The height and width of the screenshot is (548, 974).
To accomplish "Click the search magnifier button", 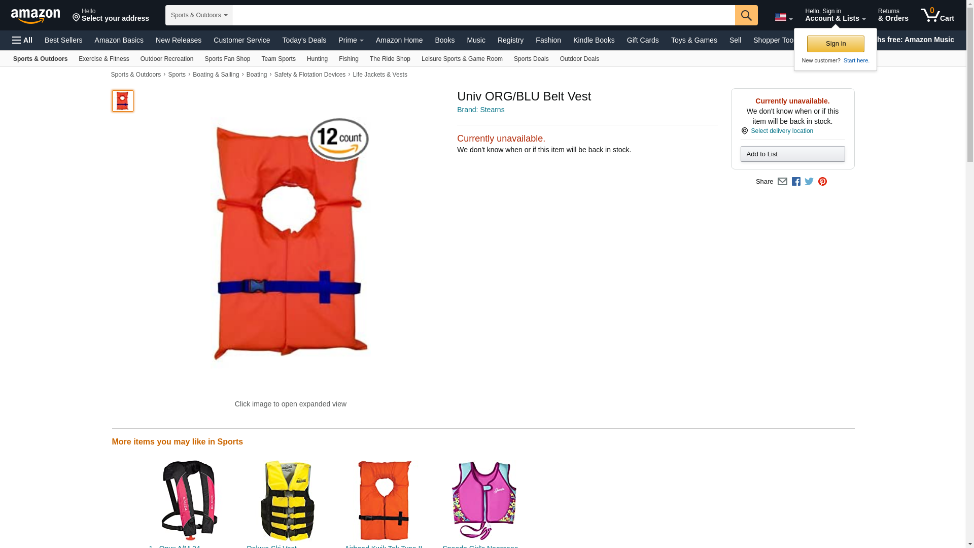I will click(x=746, y=15).
